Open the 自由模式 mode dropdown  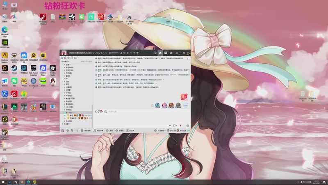point(65,61)
